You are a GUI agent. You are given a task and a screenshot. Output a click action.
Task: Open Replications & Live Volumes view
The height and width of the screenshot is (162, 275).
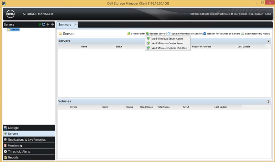click(x=29, y=140)
